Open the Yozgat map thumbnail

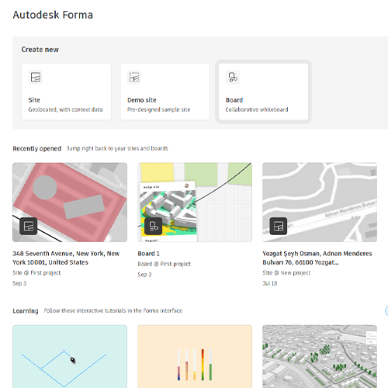pos(320,203)
